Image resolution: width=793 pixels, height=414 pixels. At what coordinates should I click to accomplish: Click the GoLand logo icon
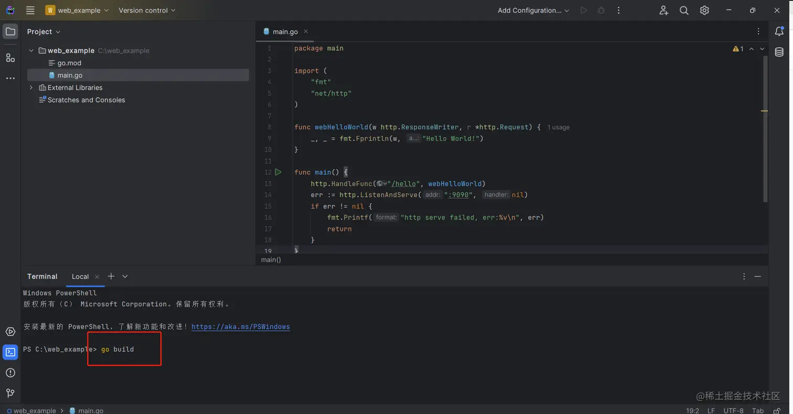pyautogui.click(x=10, y=10)
